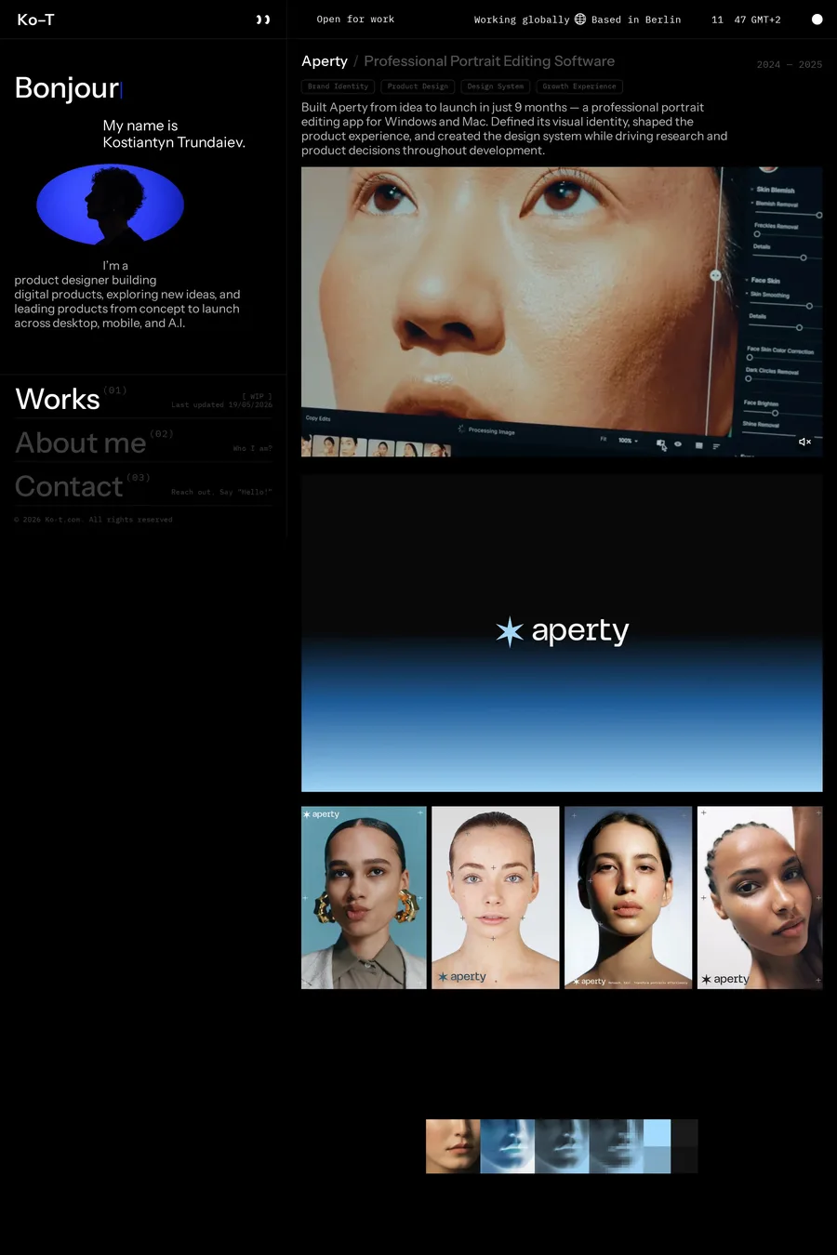
Task: Open the freckled face poster on grey
Action: 496,897
